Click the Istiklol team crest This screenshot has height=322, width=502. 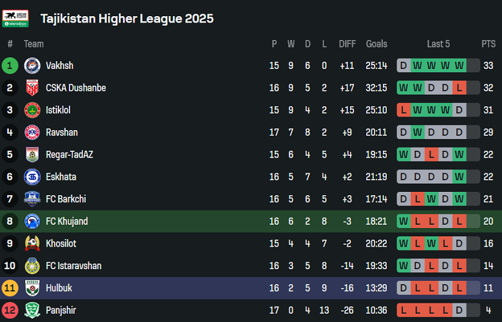click(x=32, y=110)
